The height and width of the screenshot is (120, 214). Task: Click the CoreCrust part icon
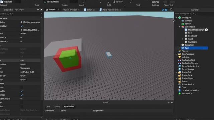point(186,36)
